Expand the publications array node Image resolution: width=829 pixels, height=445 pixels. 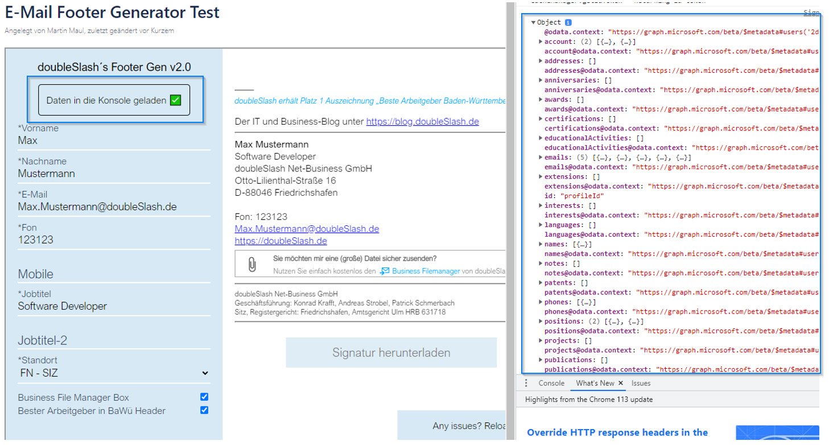click(x=541, y=360)
